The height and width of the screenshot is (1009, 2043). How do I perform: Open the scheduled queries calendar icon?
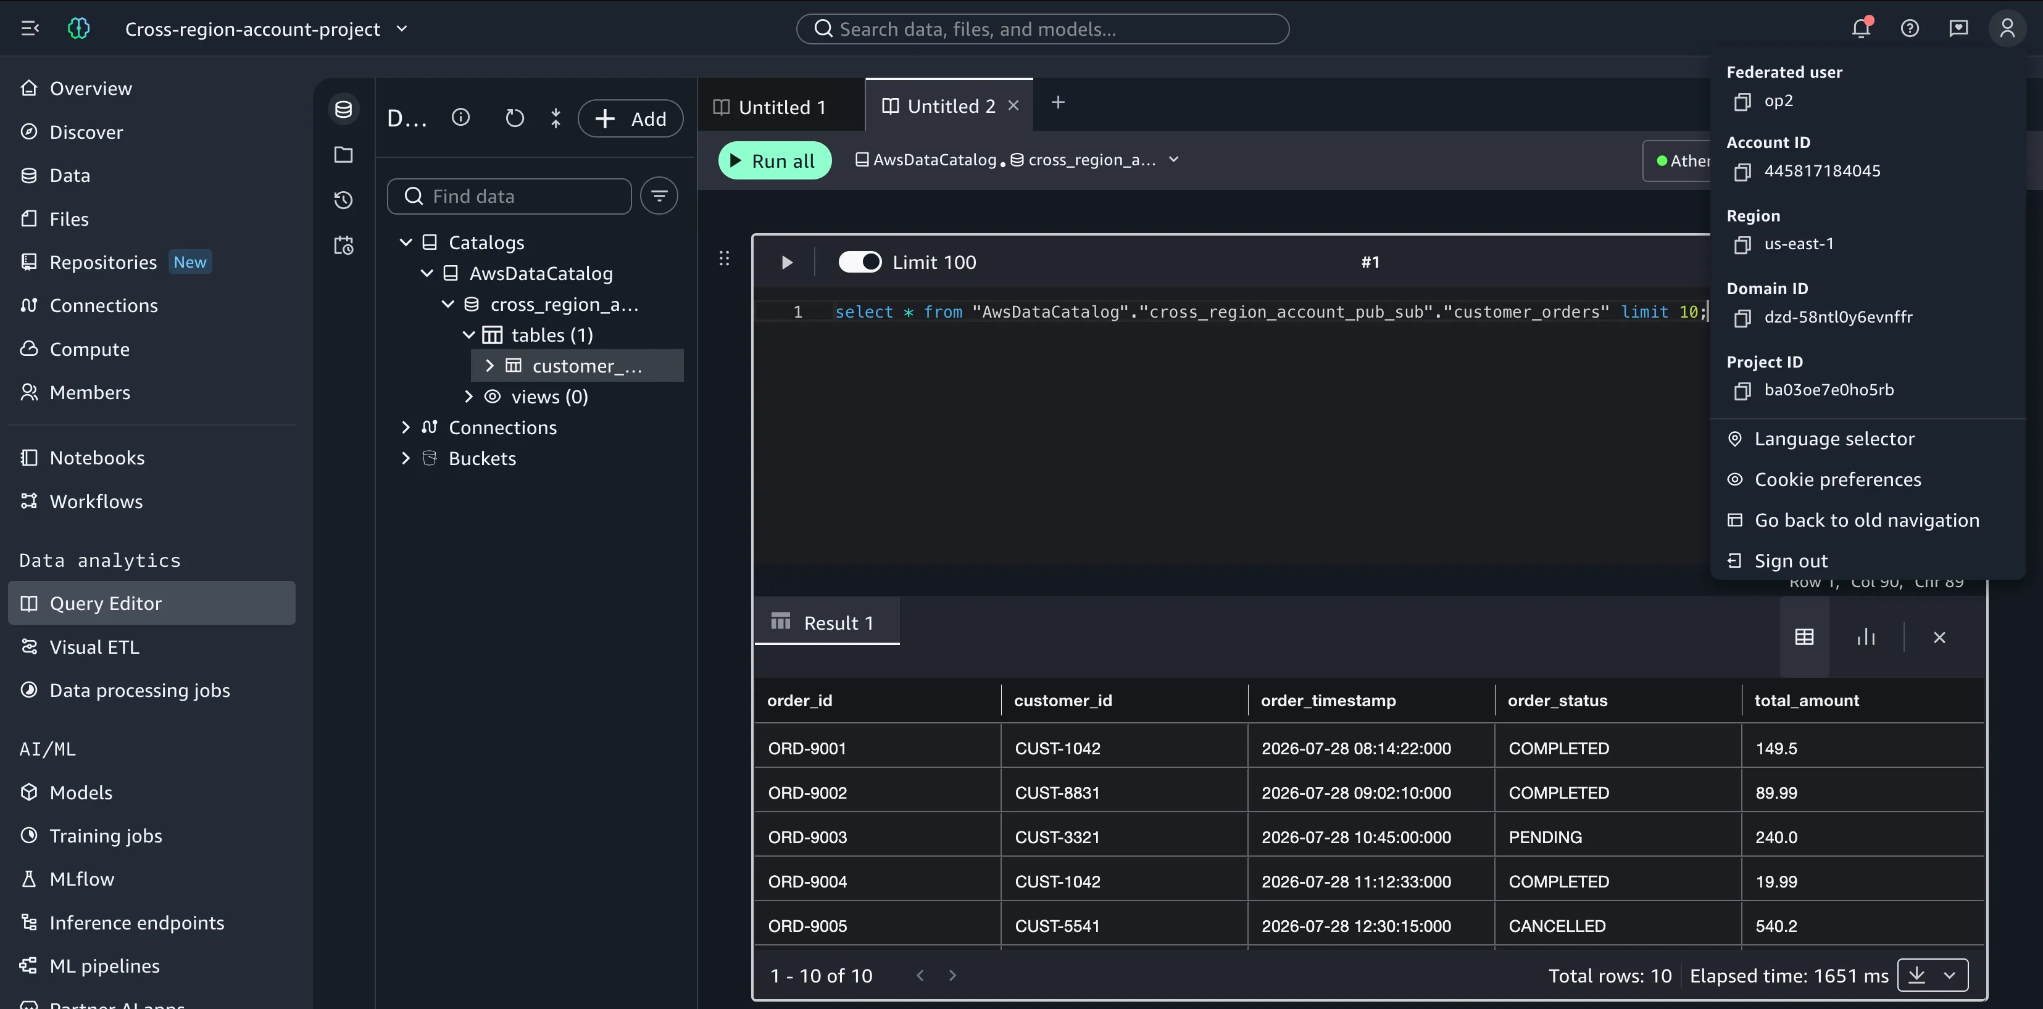(x=343, y=245)
